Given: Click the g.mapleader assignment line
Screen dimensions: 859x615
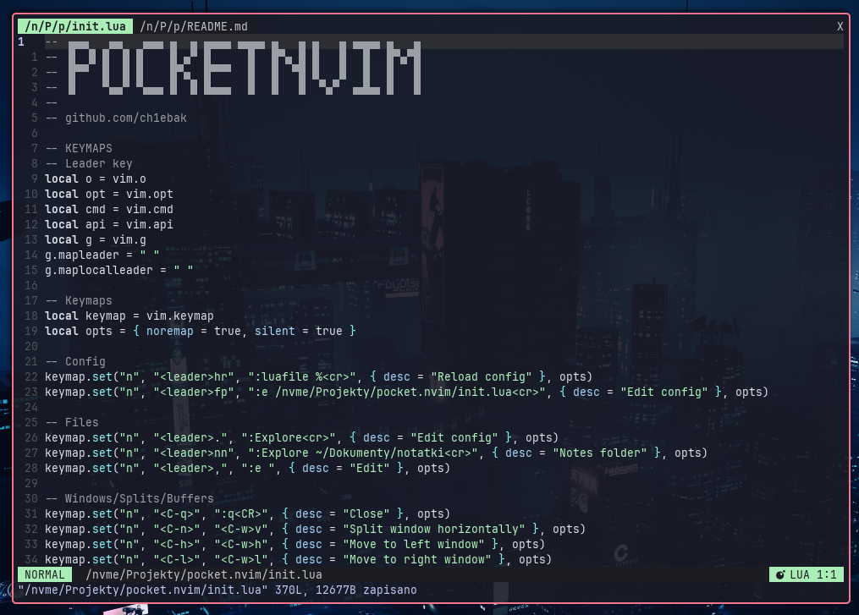Looking at the screenshot, I should click(x=102, y=255).
